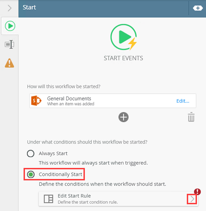Image resolution: width=206 pixels, height=211 pixels.
Task: Click the Edit... link
Action: click(x=183, y=101)
